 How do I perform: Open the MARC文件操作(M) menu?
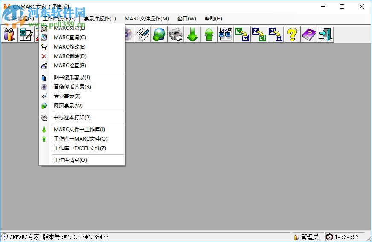coord(147,18)
